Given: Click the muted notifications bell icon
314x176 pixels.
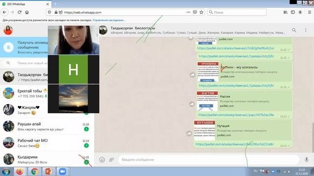Looking at the screenshot, I should 8,47.
